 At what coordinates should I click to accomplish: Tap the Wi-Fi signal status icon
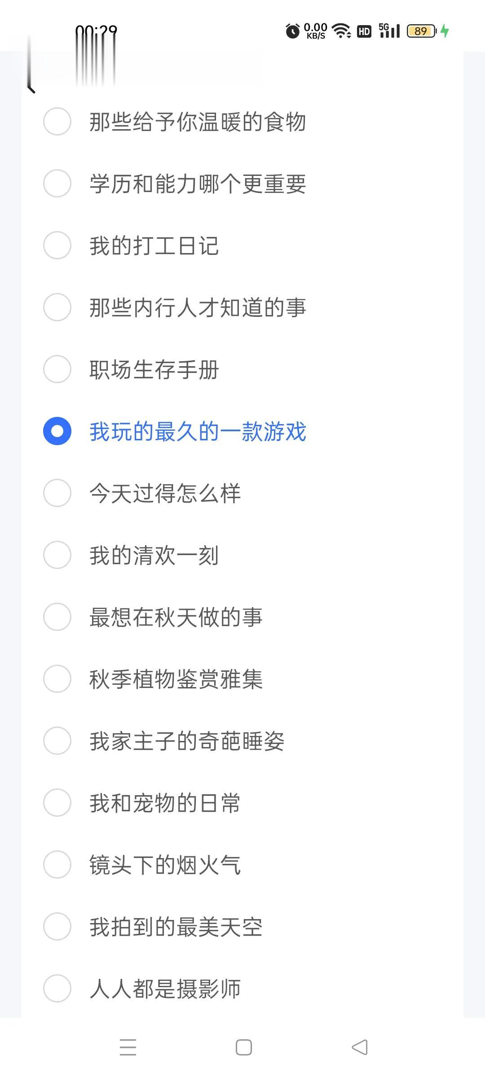pos(341,31)
